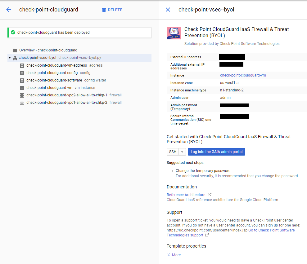
Task: Select check-point-cloudguard-vpc1-allow-all-to-chkp-2 firewall item
Action: pos(67,102)
